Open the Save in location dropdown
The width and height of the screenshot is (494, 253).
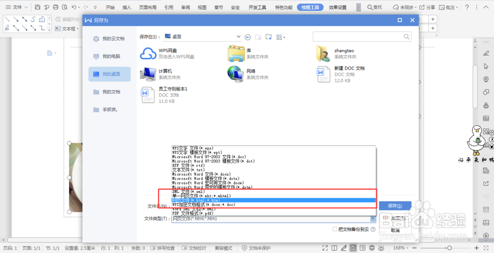[x=238, y=37]
